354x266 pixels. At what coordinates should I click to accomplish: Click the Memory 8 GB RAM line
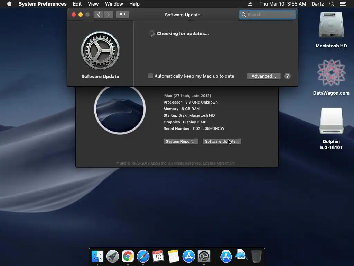181,109
